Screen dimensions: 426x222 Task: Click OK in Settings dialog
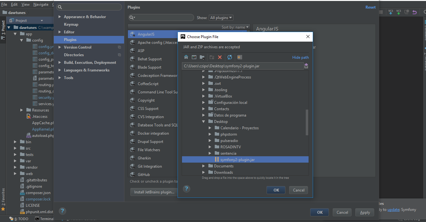pyautogui.click(x=320, y=212)
